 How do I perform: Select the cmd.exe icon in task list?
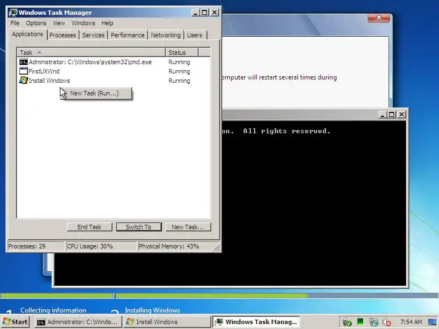(x=24, y=62)
